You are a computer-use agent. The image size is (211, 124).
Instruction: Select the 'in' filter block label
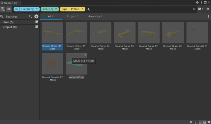coord(16,9)
